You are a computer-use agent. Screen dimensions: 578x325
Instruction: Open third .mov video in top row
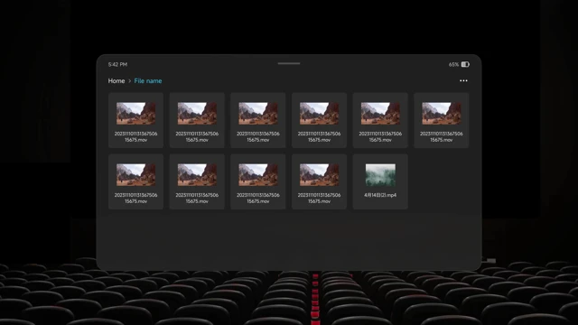[258, 120]
